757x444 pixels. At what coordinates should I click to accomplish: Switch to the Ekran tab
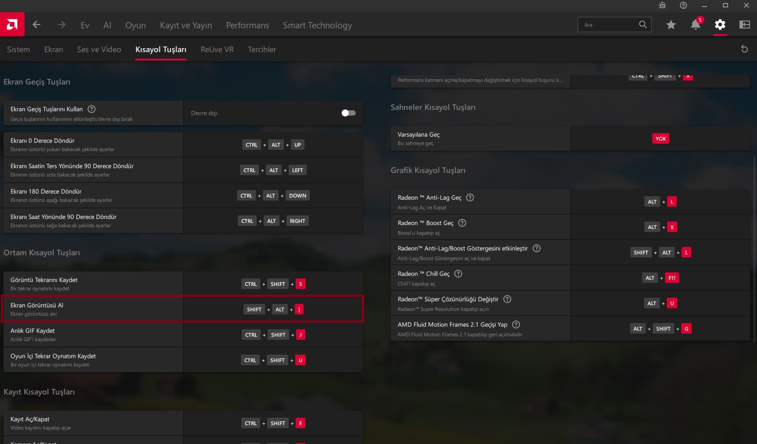point(53,49)
